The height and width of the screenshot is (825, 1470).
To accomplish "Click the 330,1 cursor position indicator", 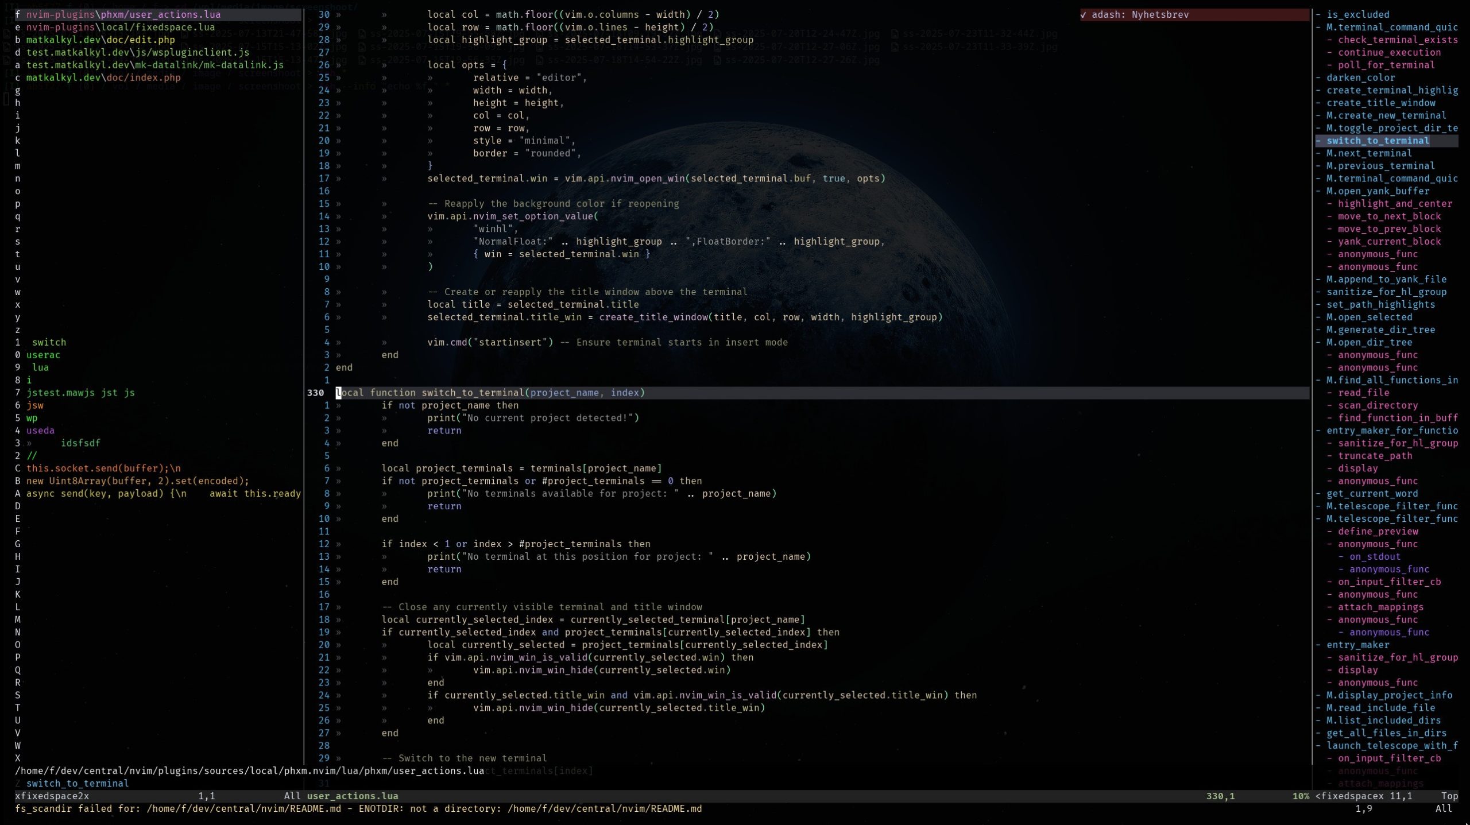I will (1220, 797).
